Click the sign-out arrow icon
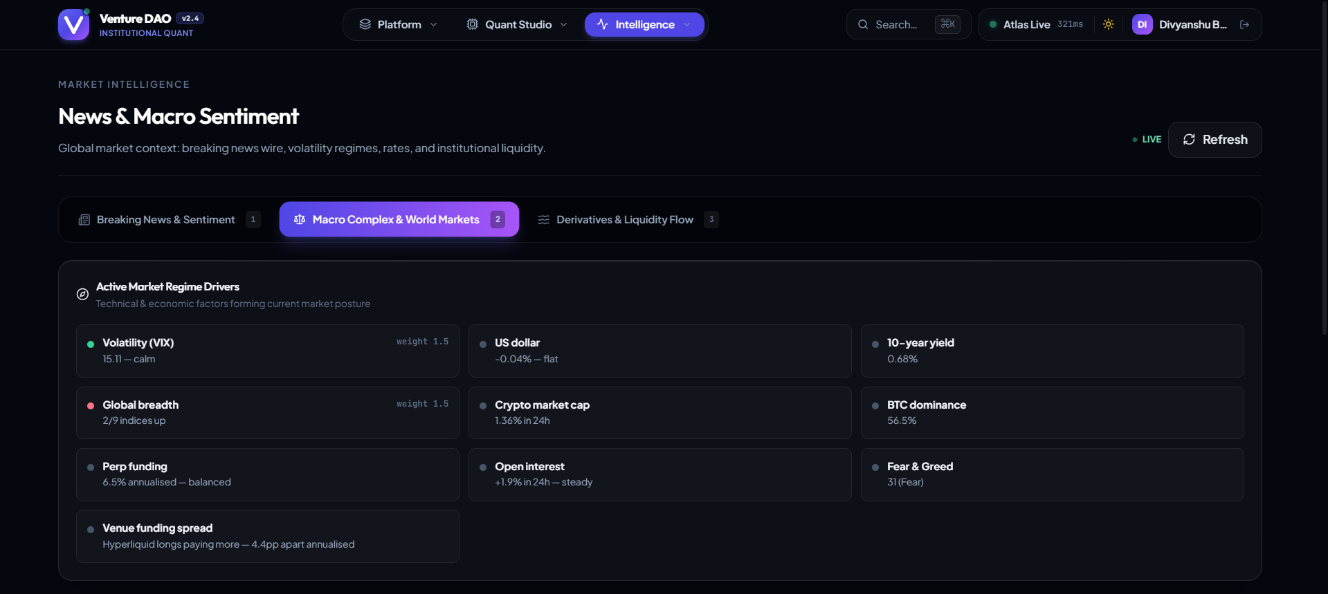 coord(1244,24)
